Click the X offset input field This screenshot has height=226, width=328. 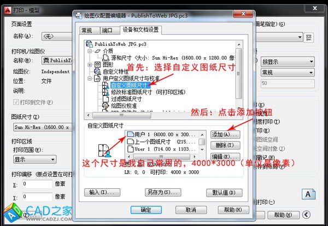37,184
